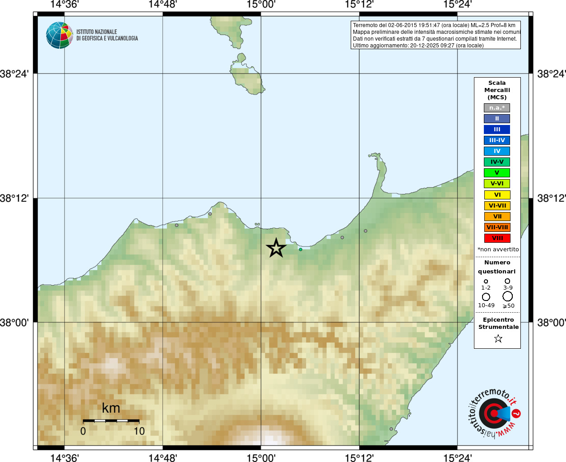This screenshot has width=566, height=462.
Task: Select the VI yellow legend swatch
Action: tap(497, 195)
